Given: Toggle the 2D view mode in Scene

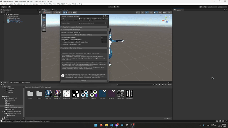Looking at the screenshot, I should tap(143, 12).
